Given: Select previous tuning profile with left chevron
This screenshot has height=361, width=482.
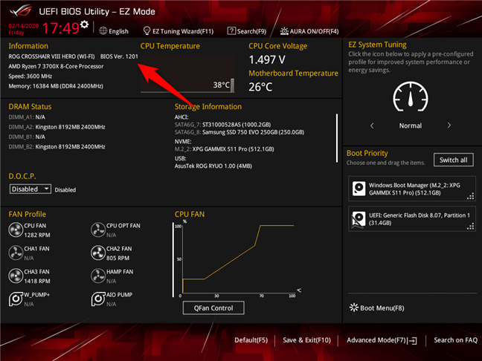Looking at the screenshot, I should tap(372, 126).
